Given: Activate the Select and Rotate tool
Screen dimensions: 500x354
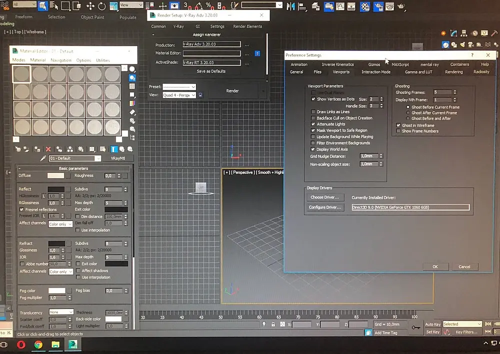Looking at the screenshot, I should (x=101, y=5).
